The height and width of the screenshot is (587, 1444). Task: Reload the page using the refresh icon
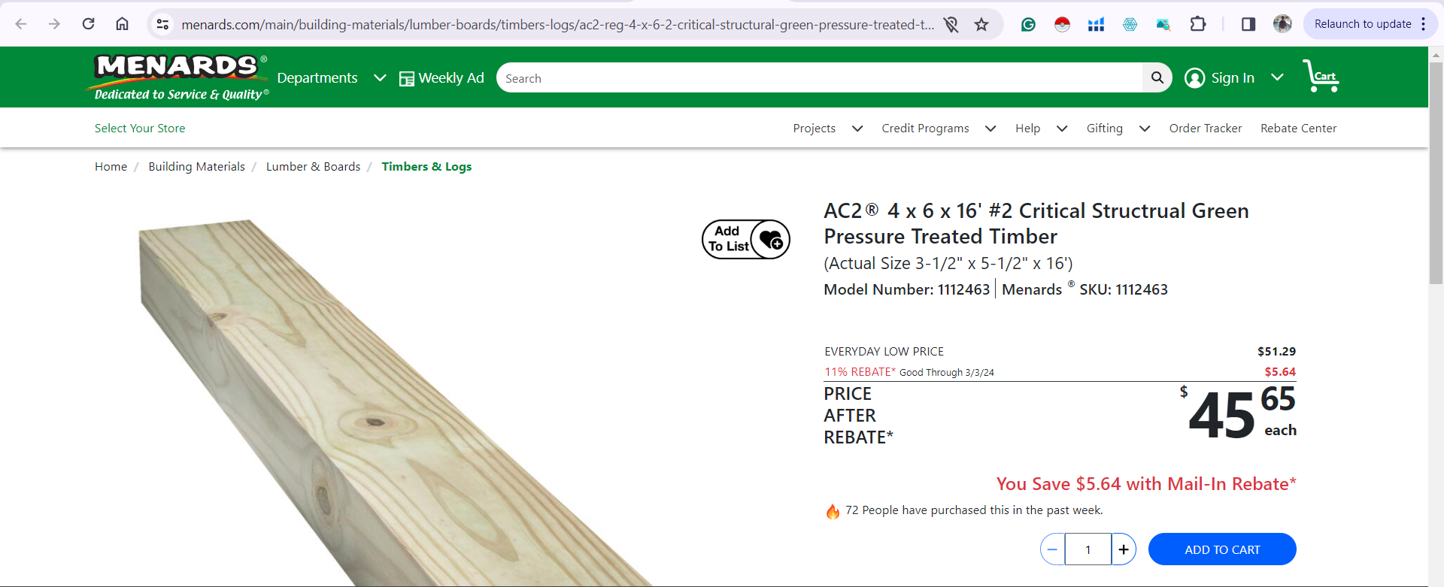[88, 24]
